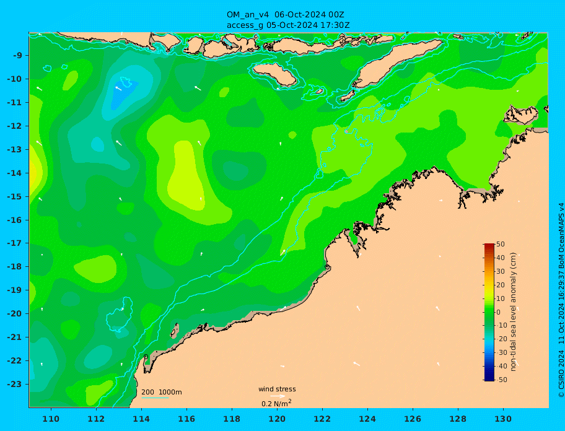Click the cyan contour line sample in legend
Viewport: 565px width, 431px height.
[x=155, y=398]
